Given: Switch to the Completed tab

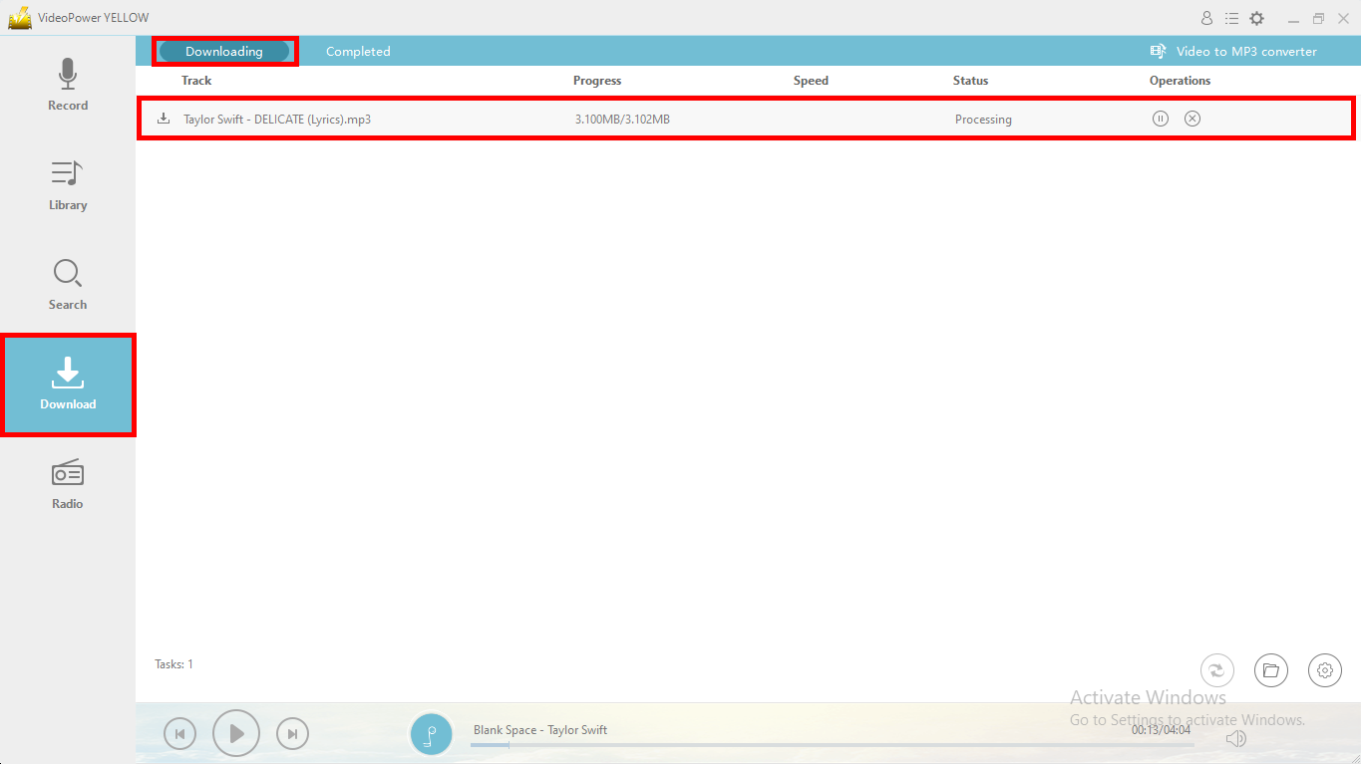Looking at the screenshot, I should [x=358, y=51].
